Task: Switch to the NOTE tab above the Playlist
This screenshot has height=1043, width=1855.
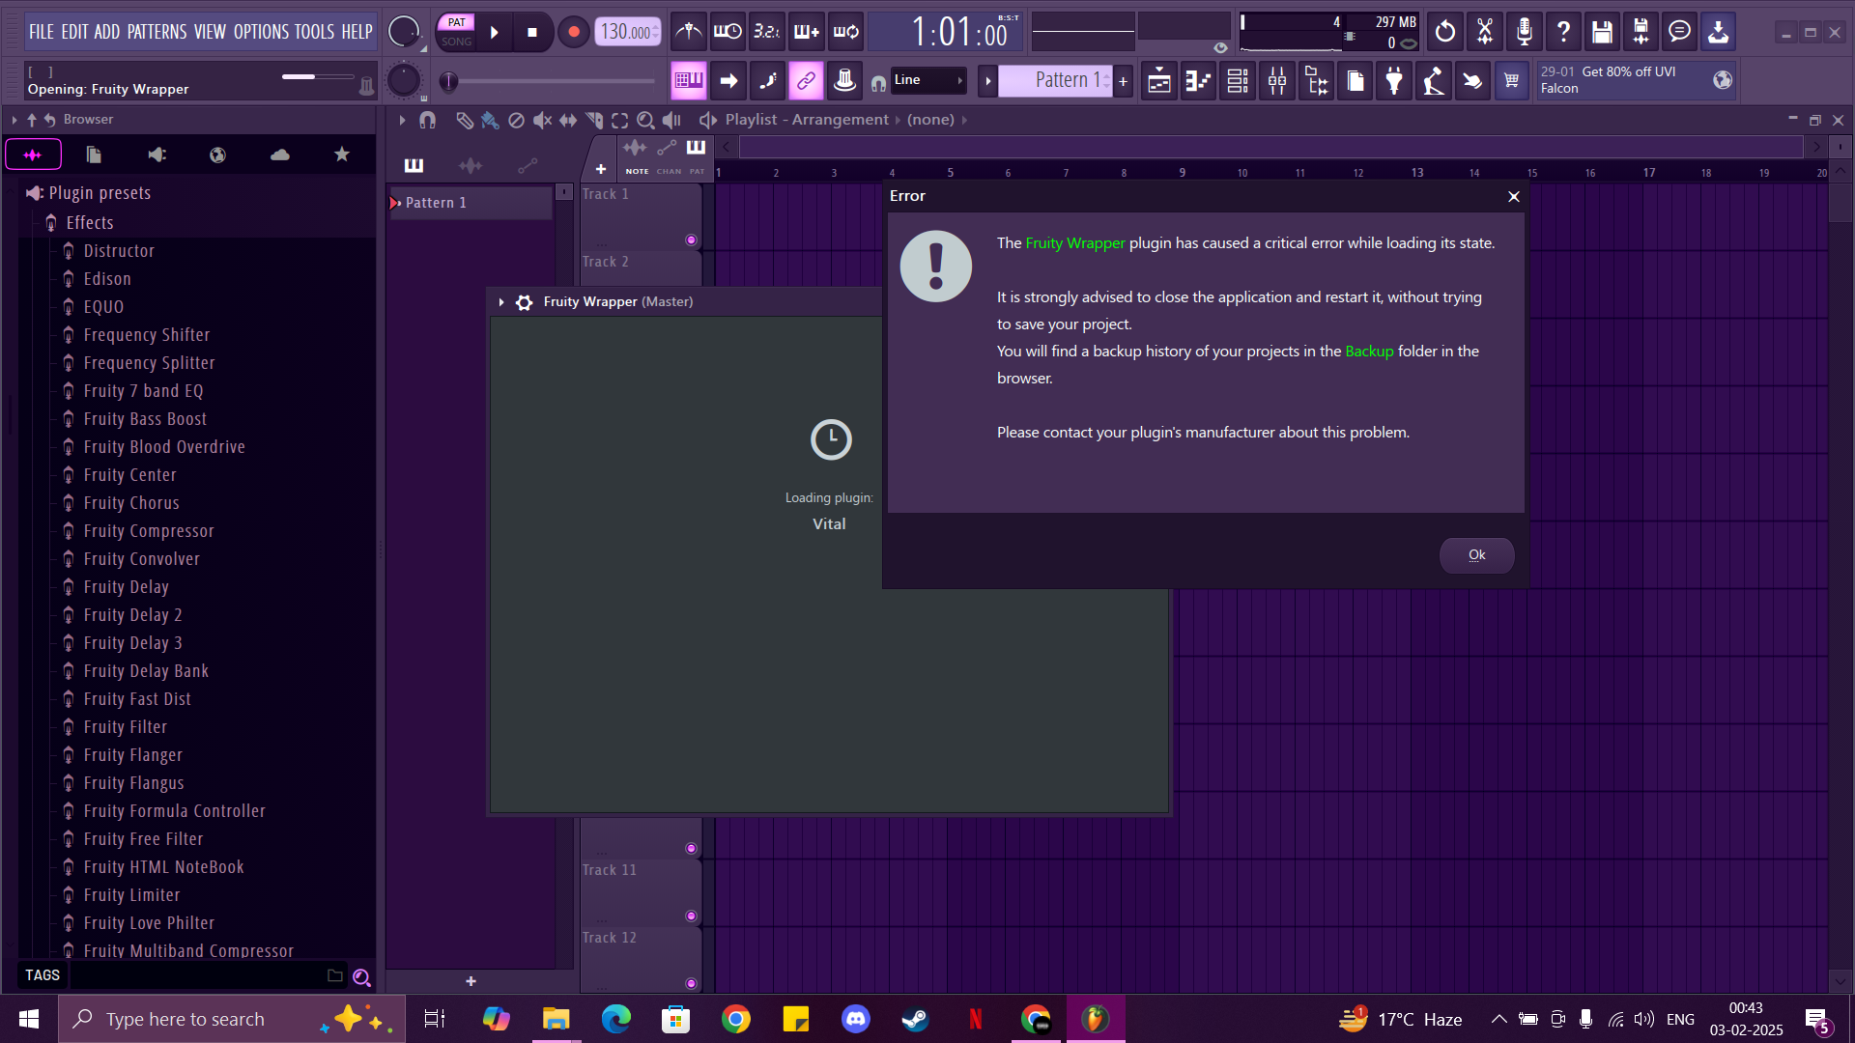Action: [637, 155]
